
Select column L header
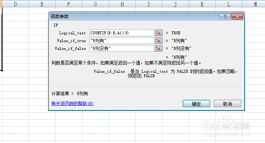tap(229, 4)
